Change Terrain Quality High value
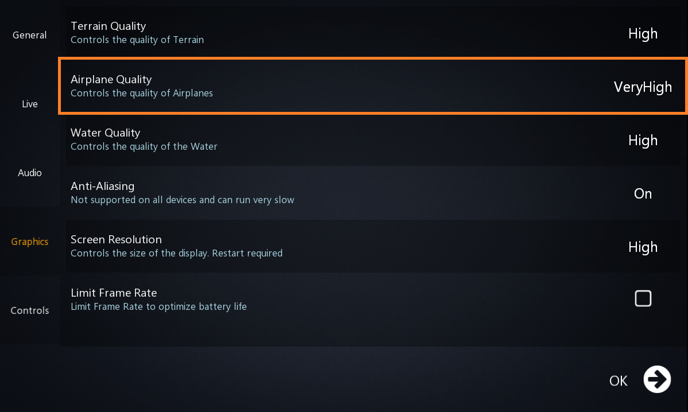The width and height of the screenshot is (688, 412). [643, 34]
